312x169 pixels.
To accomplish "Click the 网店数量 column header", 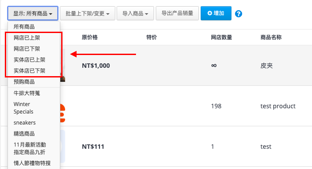I will pos(221,37).
